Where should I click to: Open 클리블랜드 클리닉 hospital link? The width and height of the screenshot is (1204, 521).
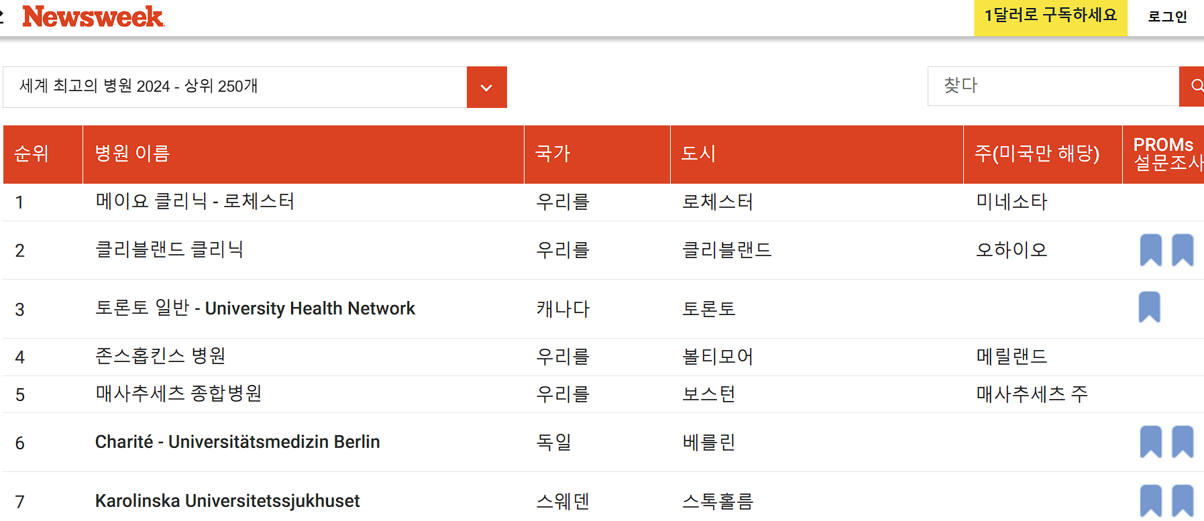point(170,249)
